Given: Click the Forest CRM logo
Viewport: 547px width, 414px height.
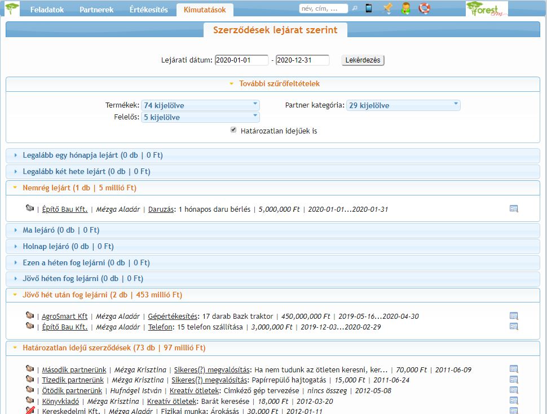Looking at the screenshot, I should (x=486, y=9).
